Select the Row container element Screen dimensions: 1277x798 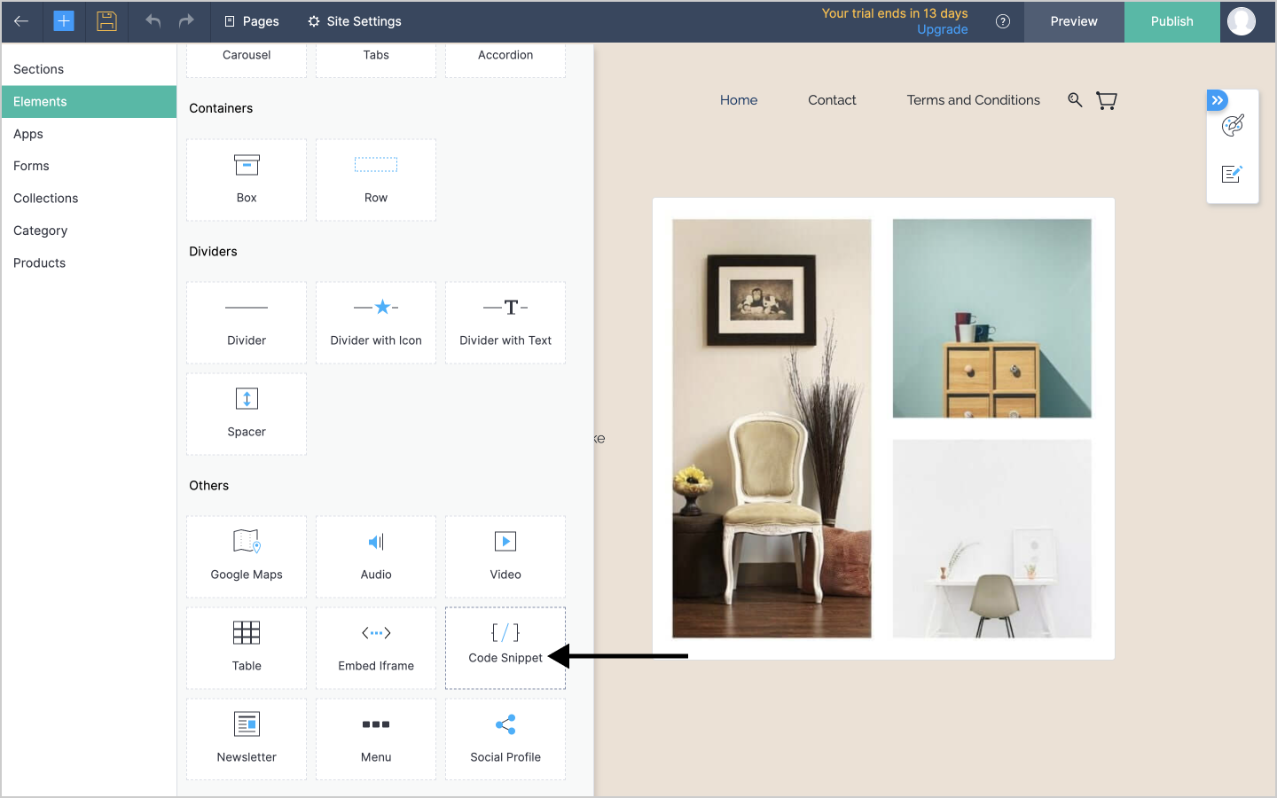[376, 180]
